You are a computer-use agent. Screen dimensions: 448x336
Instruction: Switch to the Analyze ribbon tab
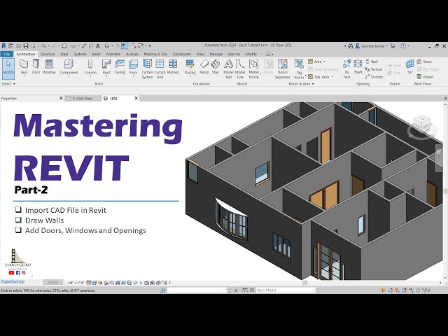click(x=132, y=54)
